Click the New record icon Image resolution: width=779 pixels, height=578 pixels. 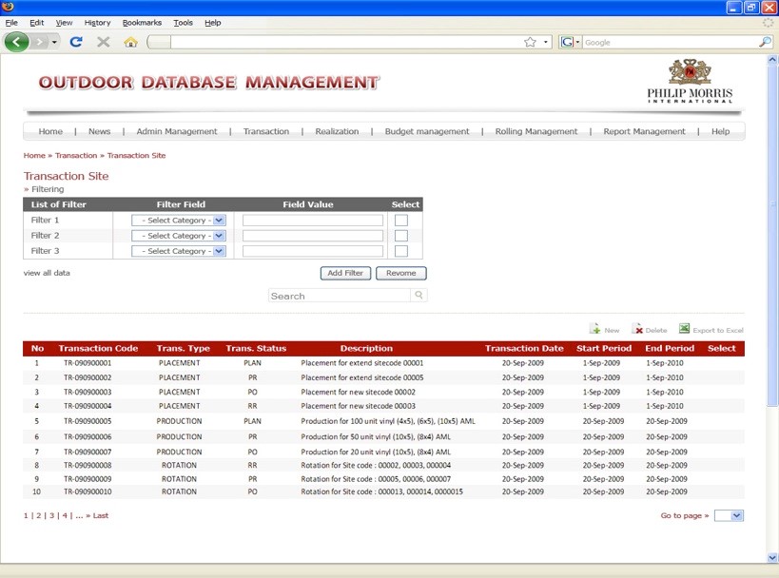(594, 329)
